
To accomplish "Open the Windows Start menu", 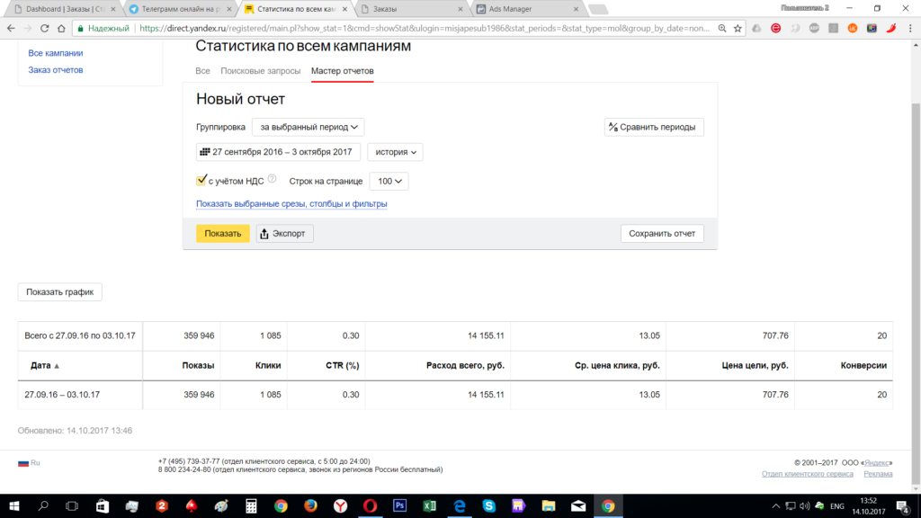I will tap(14, 505).
